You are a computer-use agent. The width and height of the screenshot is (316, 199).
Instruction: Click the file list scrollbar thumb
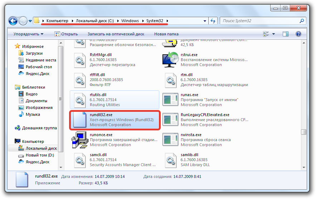[x=304, y=132]
